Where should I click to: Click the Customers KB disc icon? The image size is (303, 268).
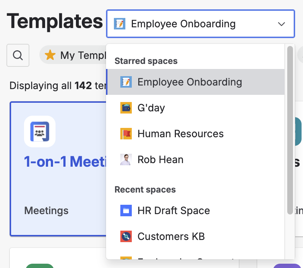click(x=126, y=236)
